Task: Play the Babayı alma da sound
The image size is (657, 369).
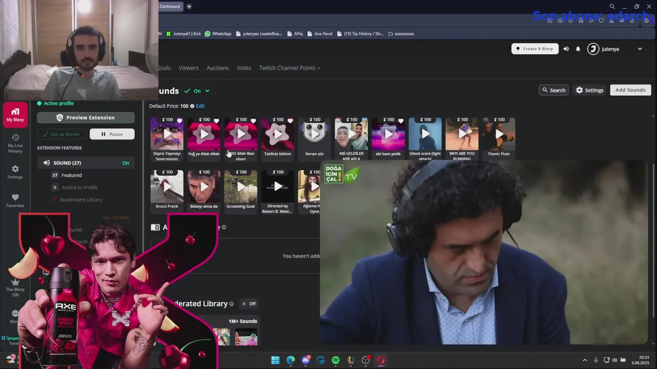Action: 204,187
